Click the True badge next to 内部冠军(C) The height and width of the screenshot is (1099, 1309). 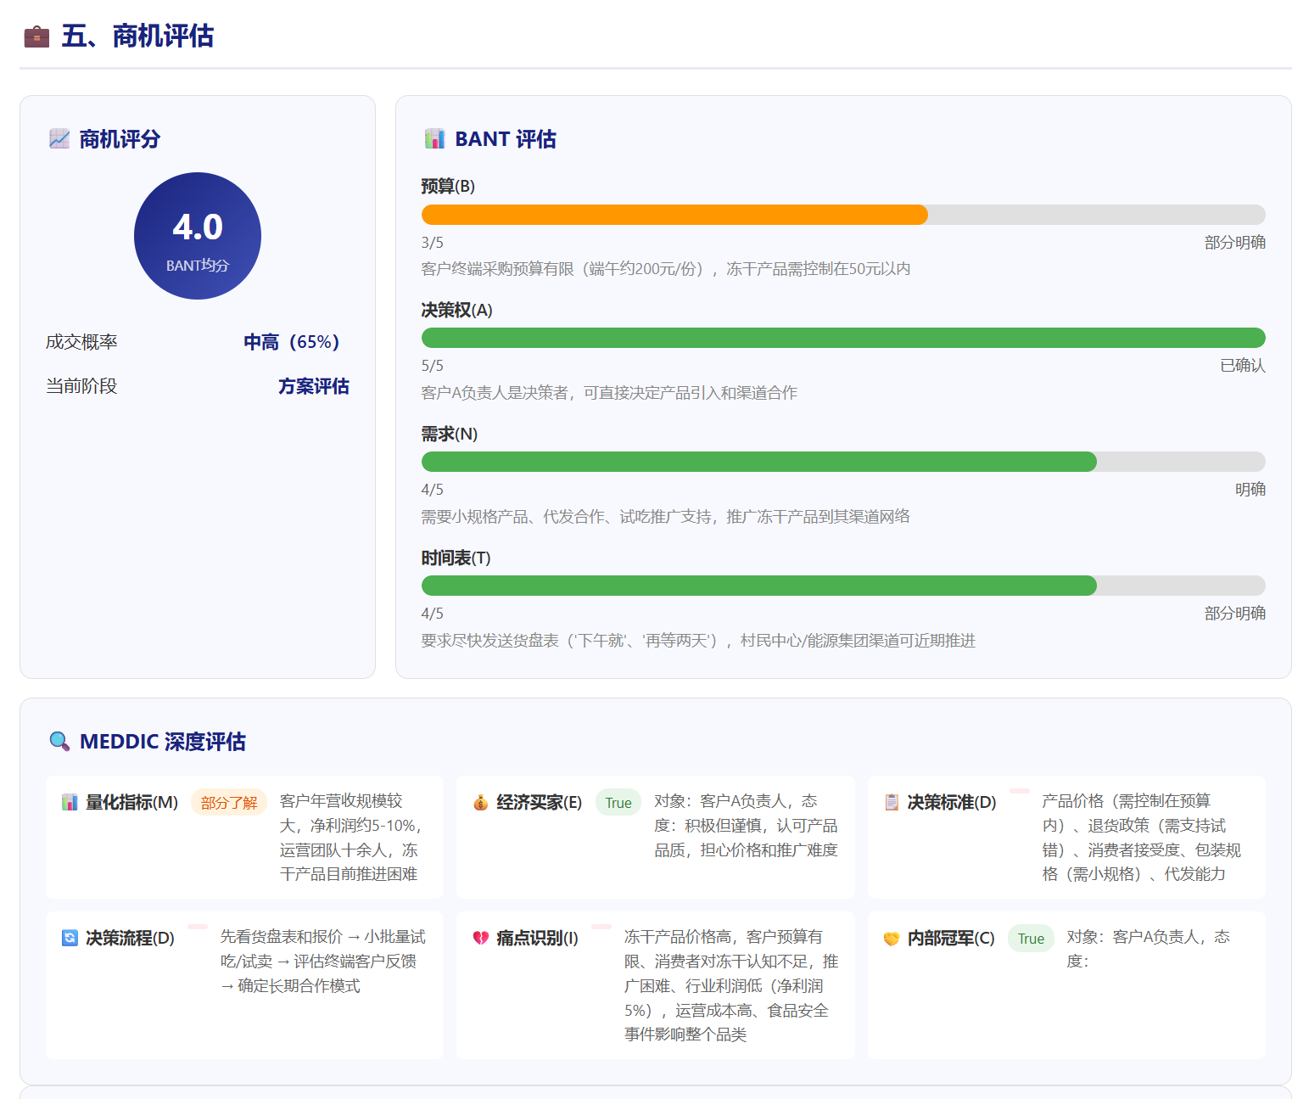[x=1031, y=939]
